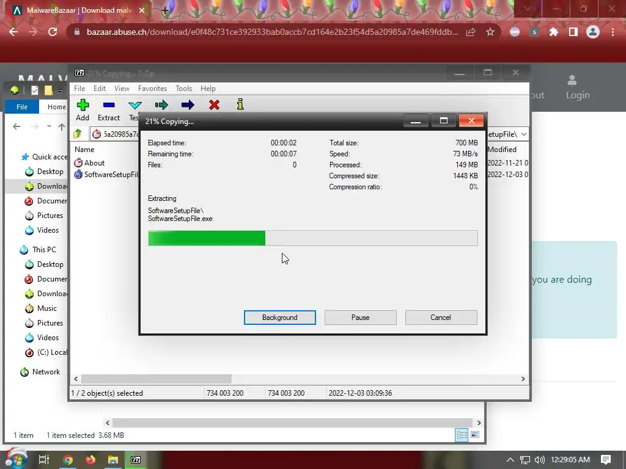The width and height of the screenshot is (626, 469).
Task: Open the 7-Zip View menu
Action: (122, 89)
